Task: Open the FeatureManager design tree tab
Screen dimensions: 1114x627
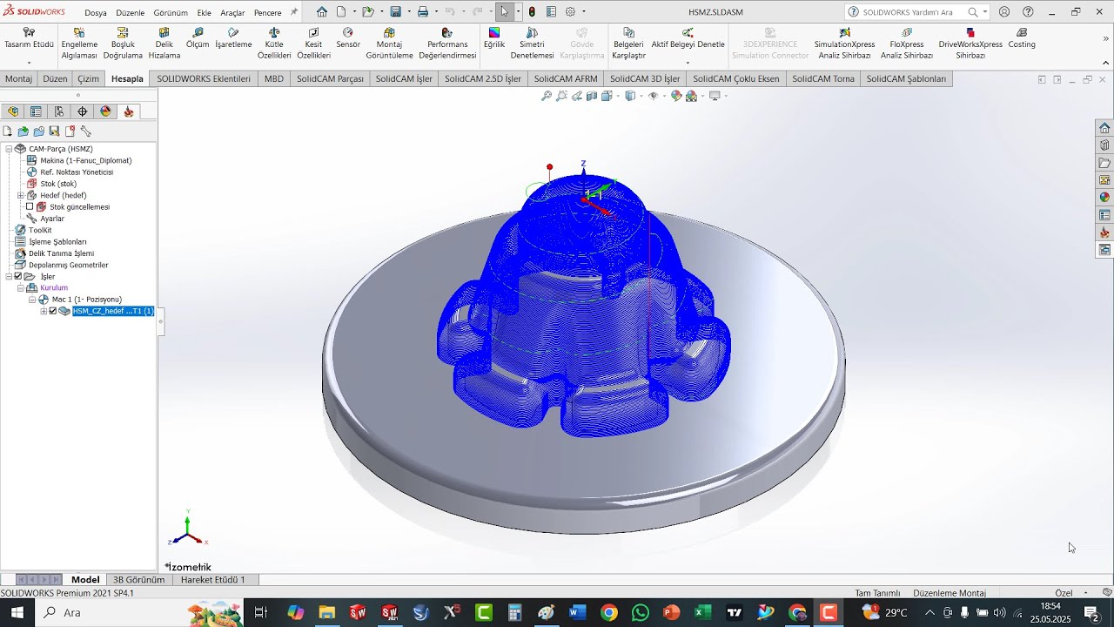Action: (x=12, y=111)
